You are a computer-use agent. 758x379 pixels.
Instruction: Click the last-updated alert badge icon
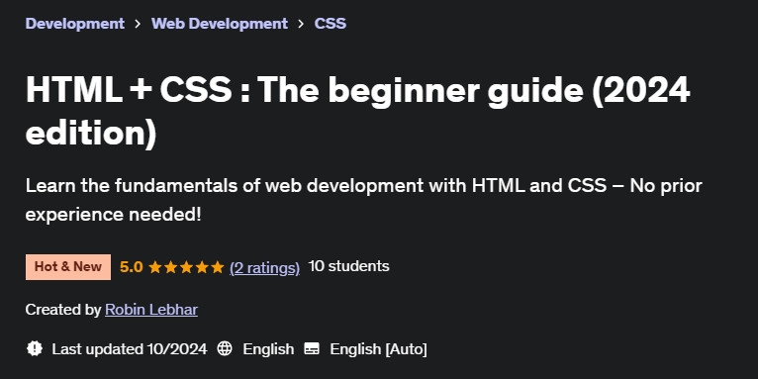pyautogui.click(x=35, y=348)
